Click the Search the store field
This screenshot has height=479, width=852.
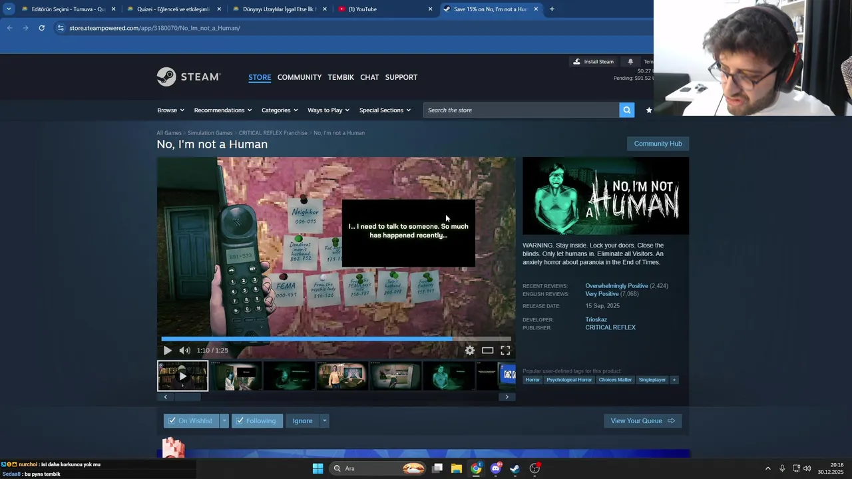tap(521, 110)
